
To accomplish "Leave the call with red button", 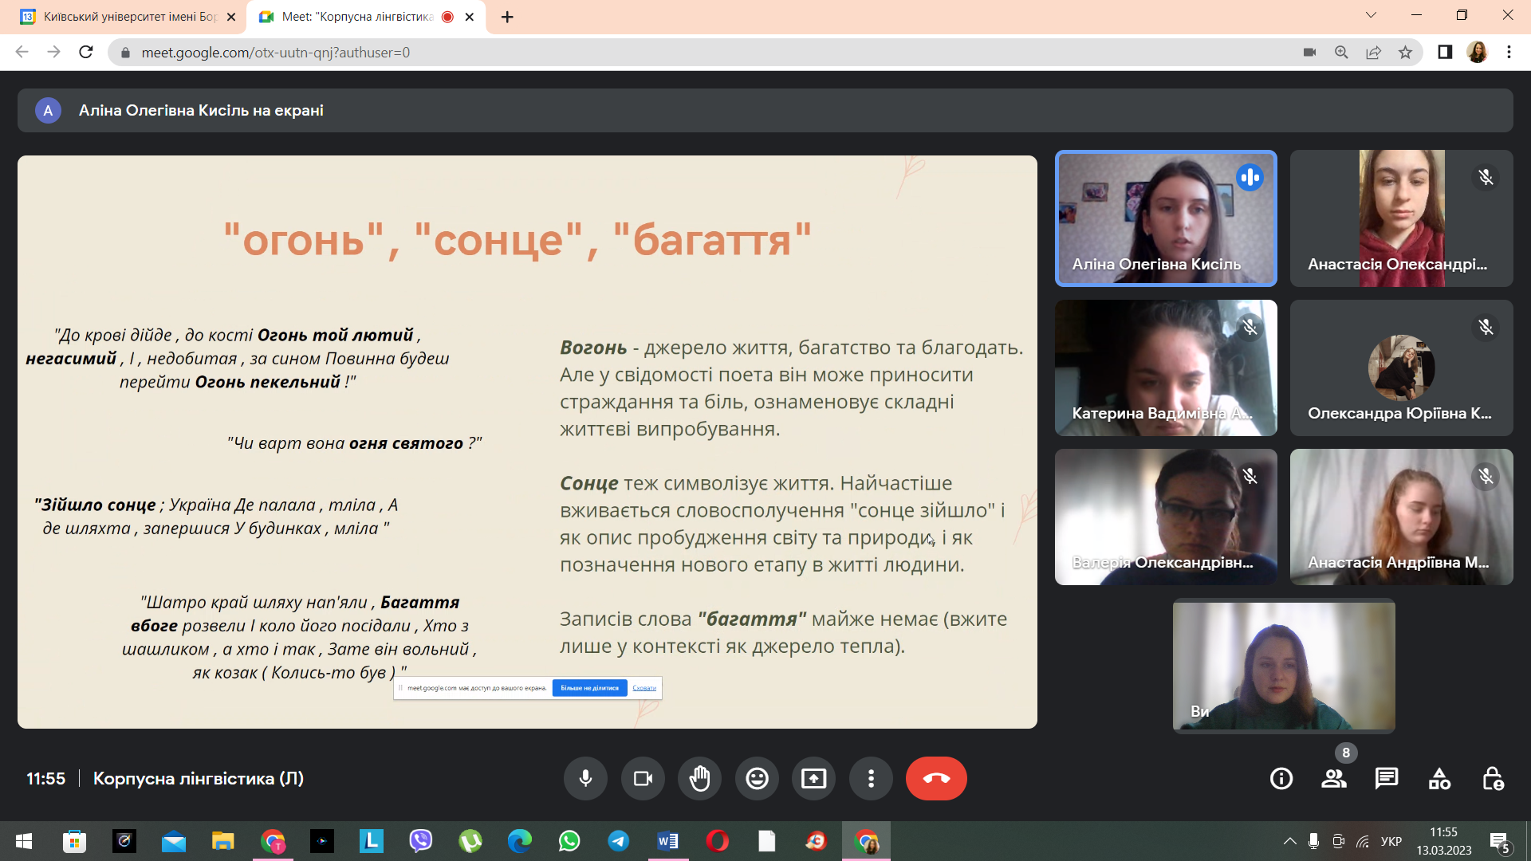I will click(x=936, y=778).
